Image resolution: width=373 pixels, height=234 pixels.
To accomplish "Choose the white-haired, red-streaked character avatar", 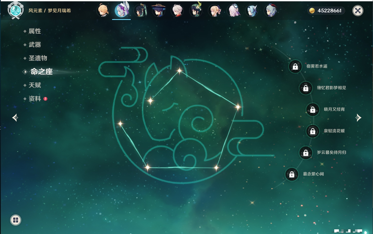I will point(177,11).
